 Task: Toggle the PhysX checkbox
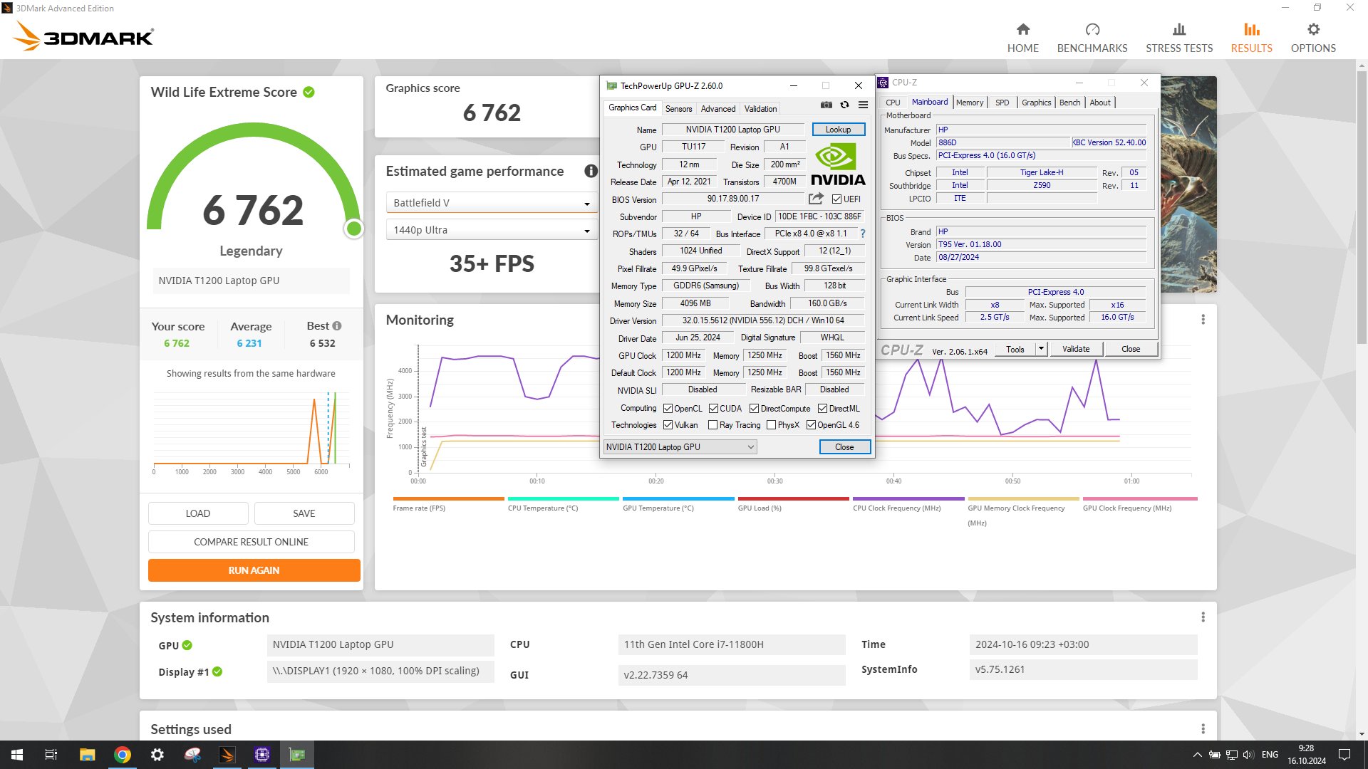(771, 425)
